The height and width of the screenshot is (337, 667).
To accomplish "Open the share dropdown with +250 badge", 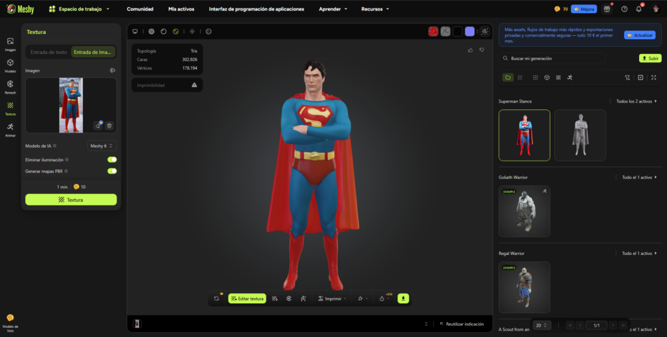I will [385, 299].
